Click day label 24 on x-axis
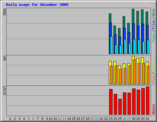Screen dimensions: 157x122 115,119
